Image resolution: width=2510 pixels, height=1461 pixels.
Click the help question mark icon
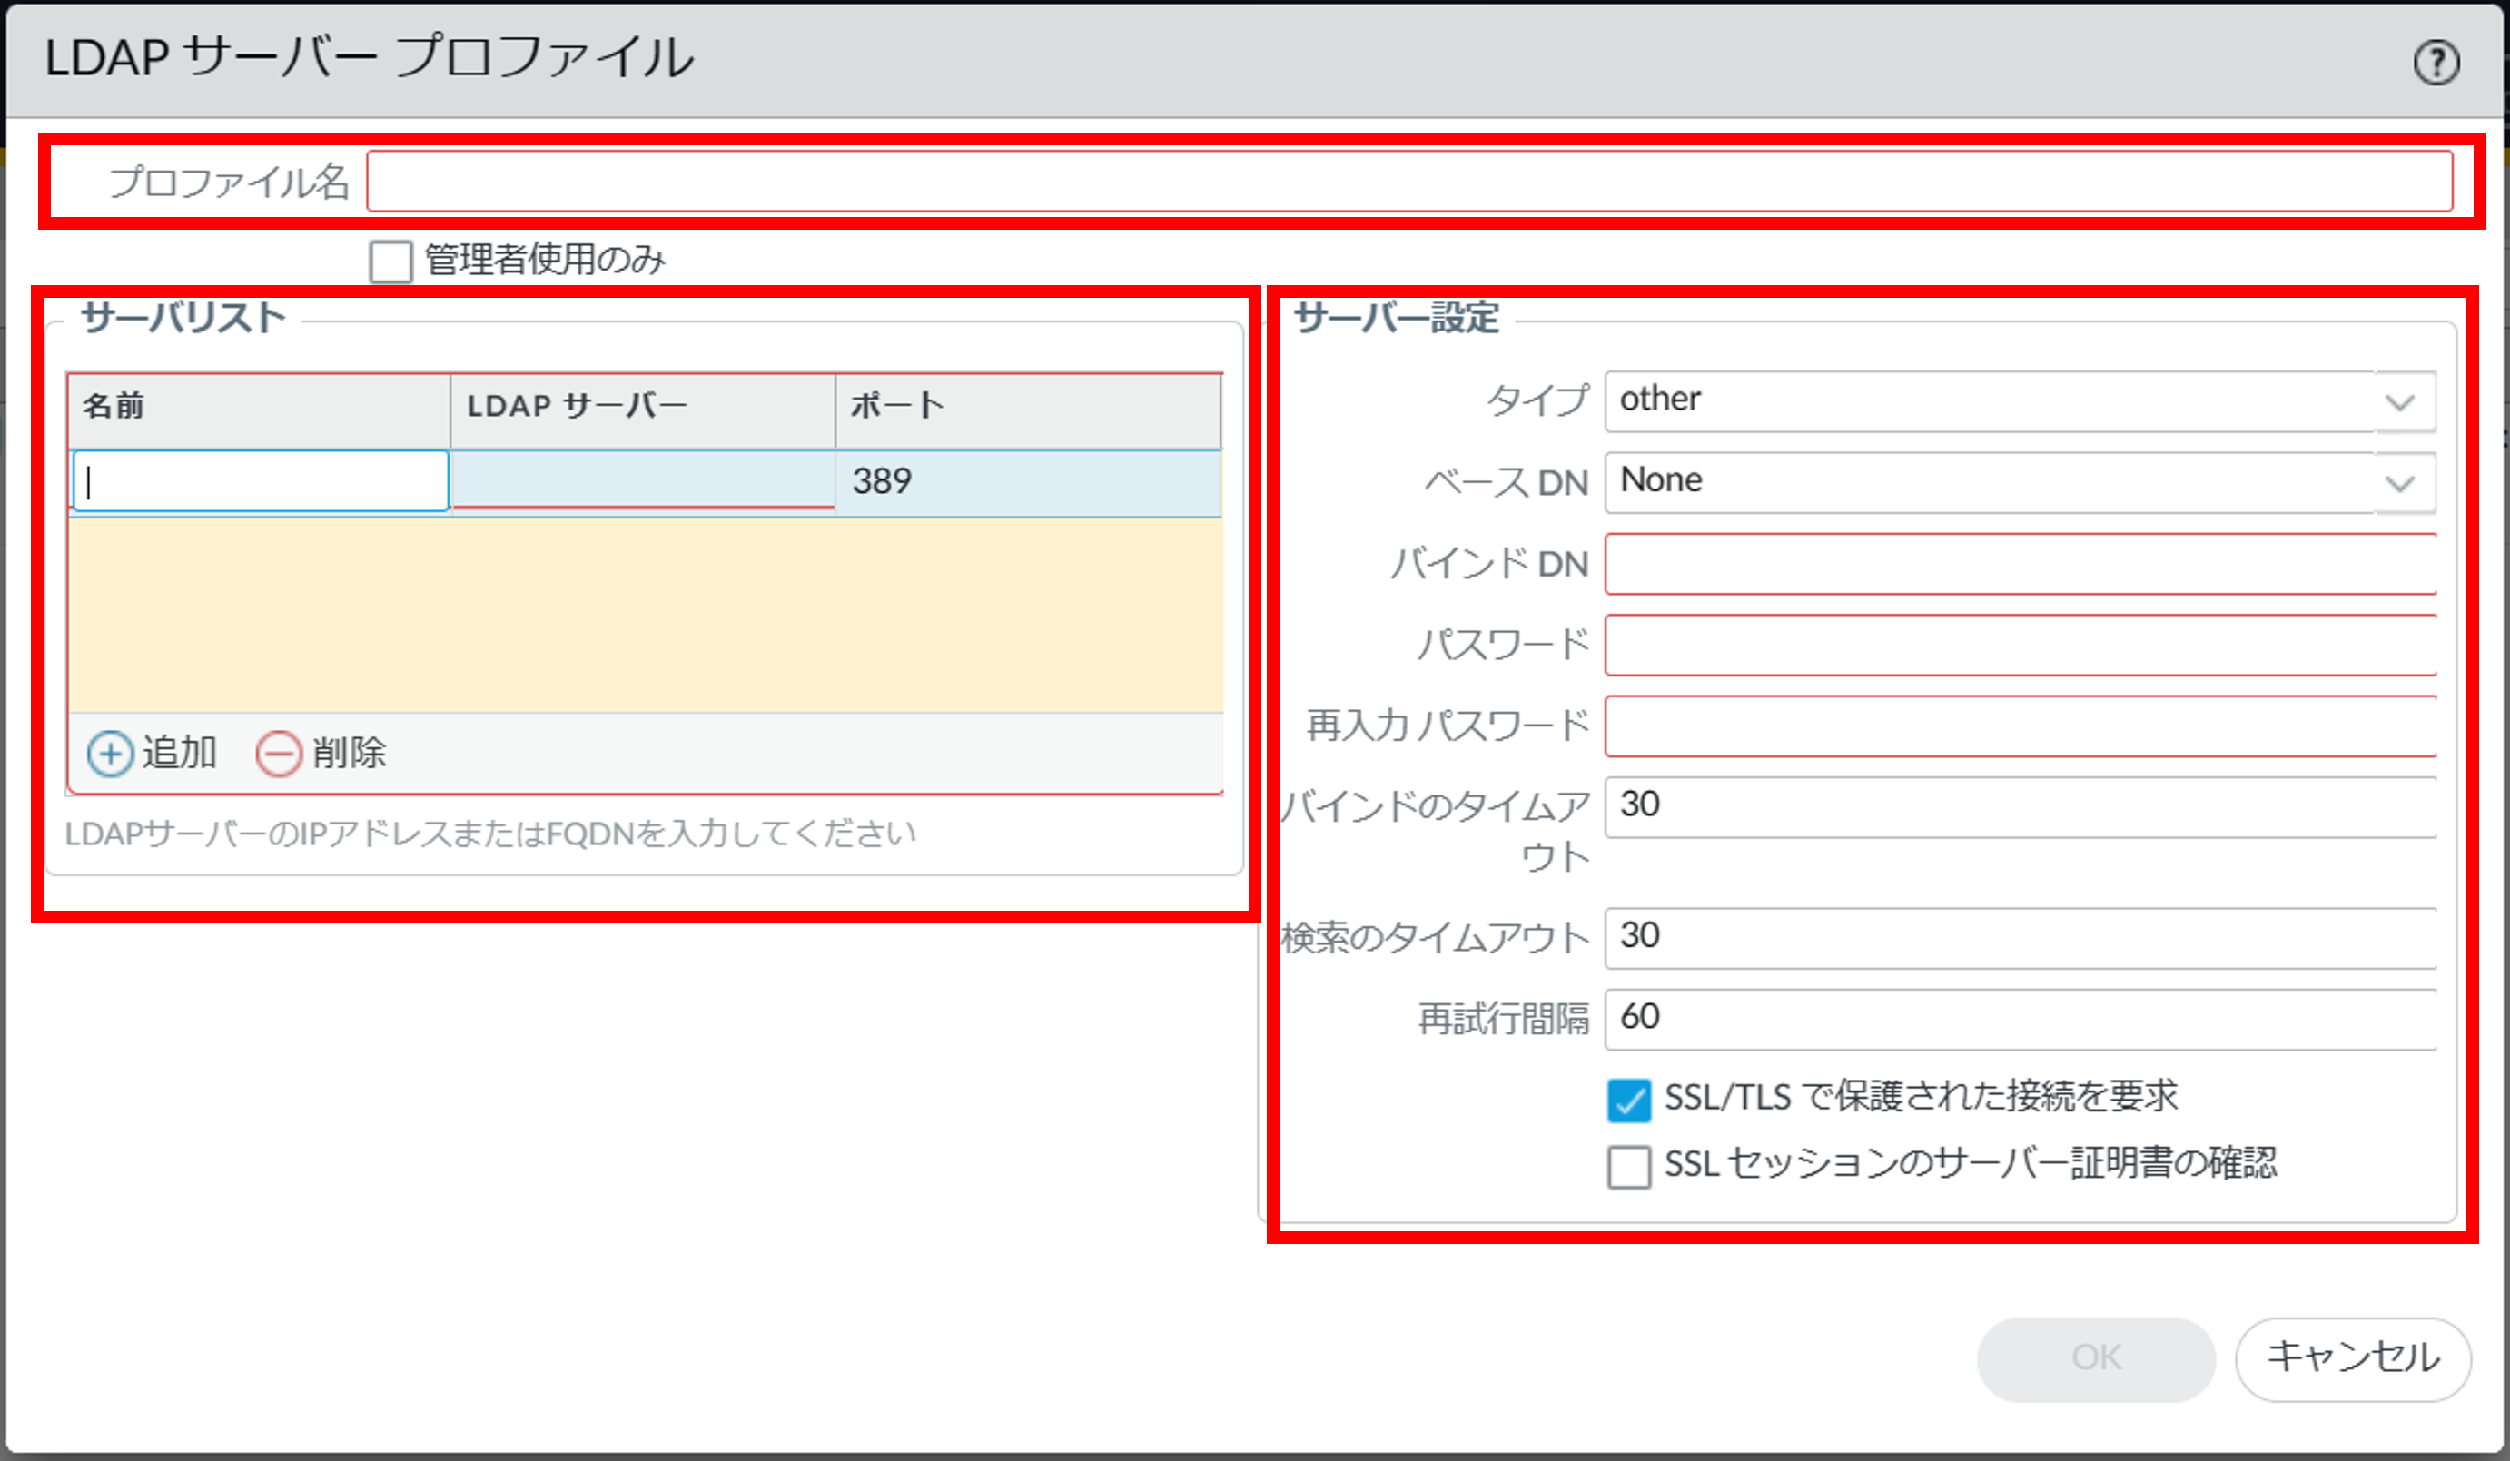[x=2436, y=63]
